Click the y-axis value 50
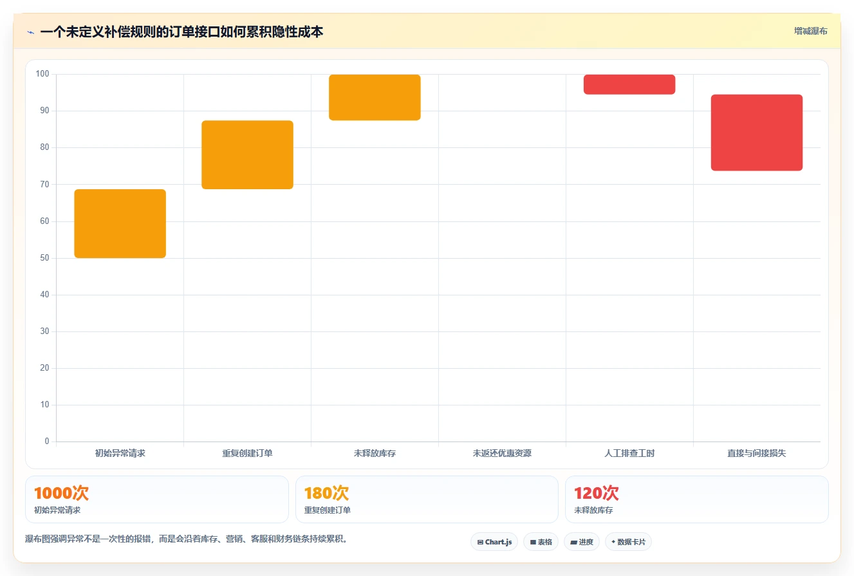This screenshot has height=576, width=854. click(x=45, y=258)
